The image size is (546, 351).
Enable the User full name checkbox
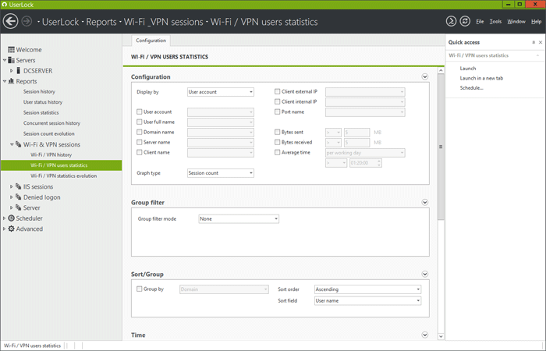(x=140, y=122)
